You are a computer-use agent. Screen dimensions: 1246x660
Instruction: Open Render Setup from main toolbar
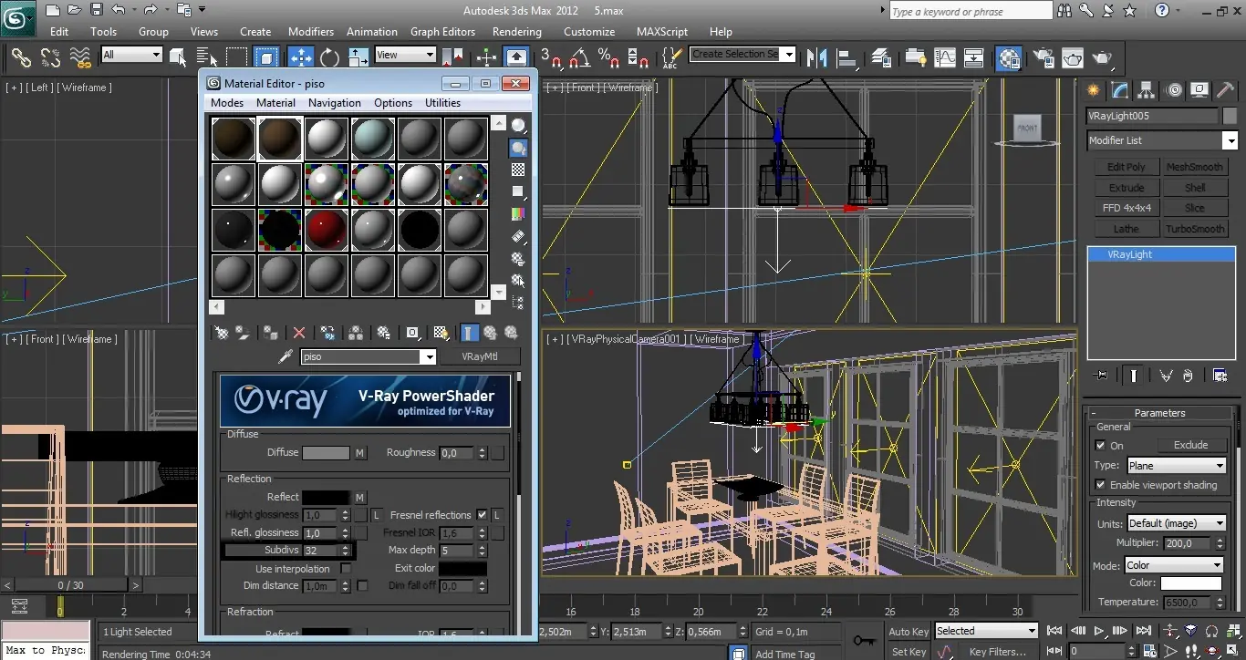pos(1043,57)
